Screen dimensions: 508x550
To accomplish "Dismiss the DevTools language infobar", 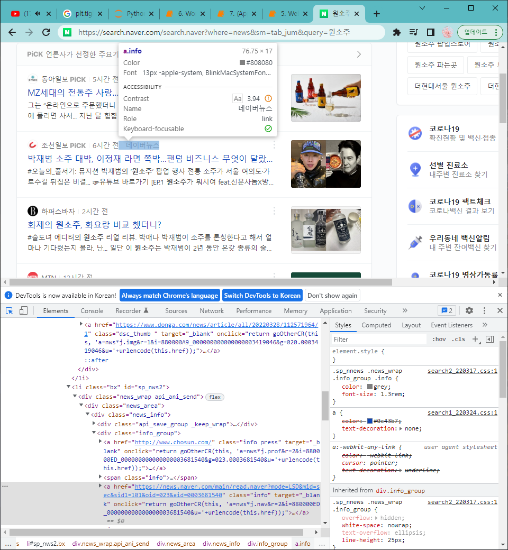I will (x=500, y=295).
